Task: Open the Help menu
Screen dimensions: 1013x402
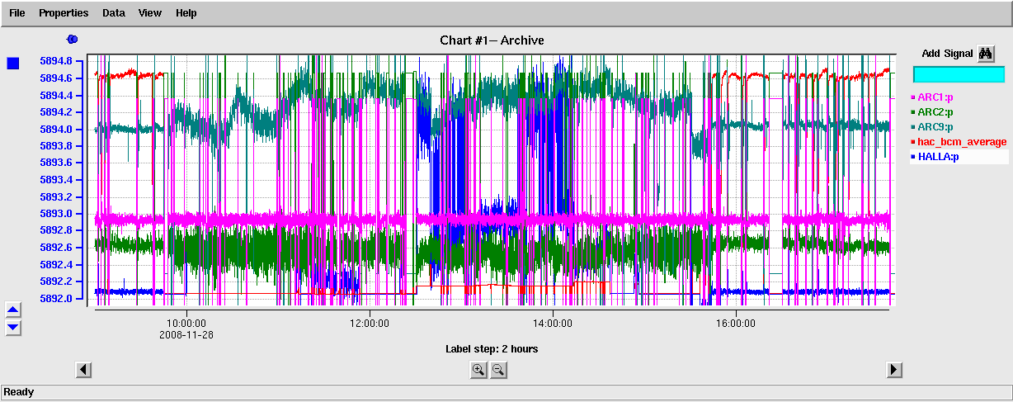Action: pos(186,13)
